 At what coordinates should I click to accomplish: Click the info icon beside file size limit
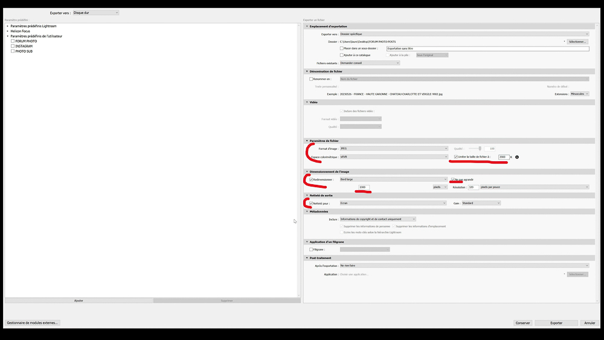517,157
